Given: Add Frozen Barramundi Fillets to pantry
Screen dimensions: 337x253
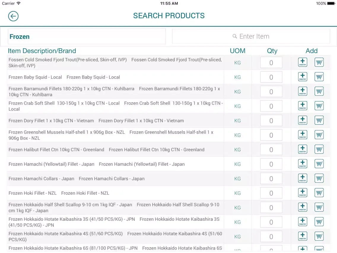Looking at the screenshot, I should (303, 91).
